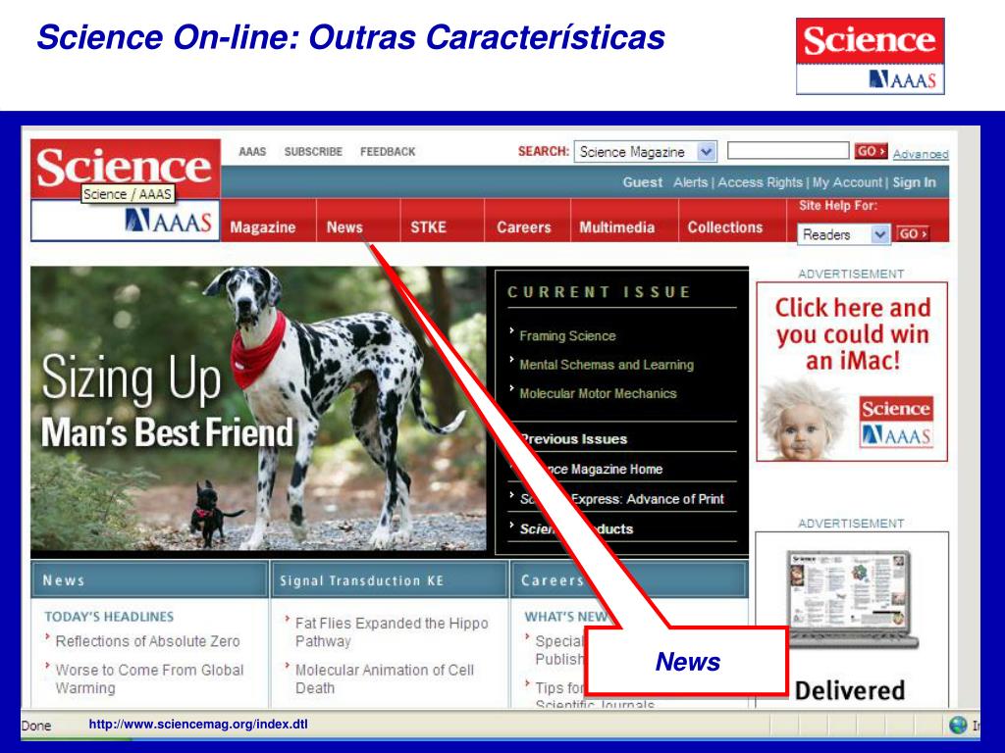This screenshot has height=753, width=1005.
Task: Open the Readers site help dropdown
Action: 843,234
